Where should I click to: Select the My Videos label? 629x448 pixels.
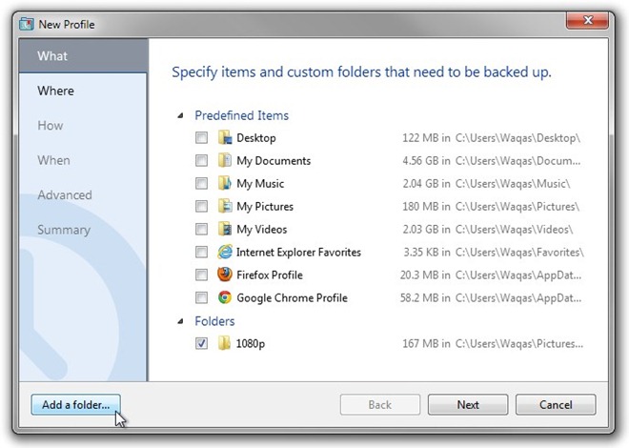pyautogui.click(x=261, y=230)
